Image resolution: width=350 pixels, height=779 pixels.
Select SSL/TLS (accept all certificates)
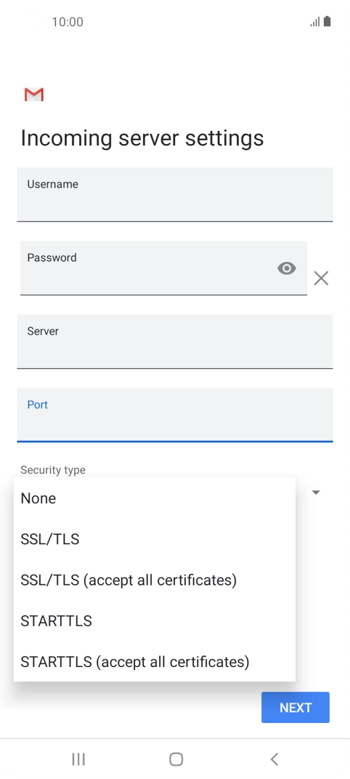tap(154, 580)
